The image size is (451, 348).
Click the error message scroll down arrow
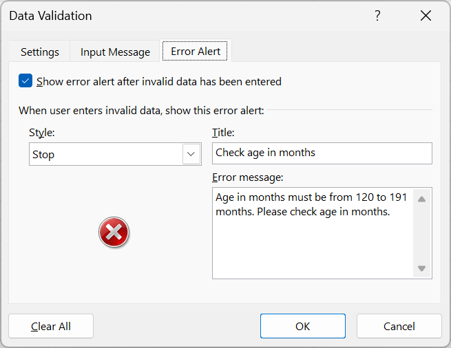[x=421, y=268]
